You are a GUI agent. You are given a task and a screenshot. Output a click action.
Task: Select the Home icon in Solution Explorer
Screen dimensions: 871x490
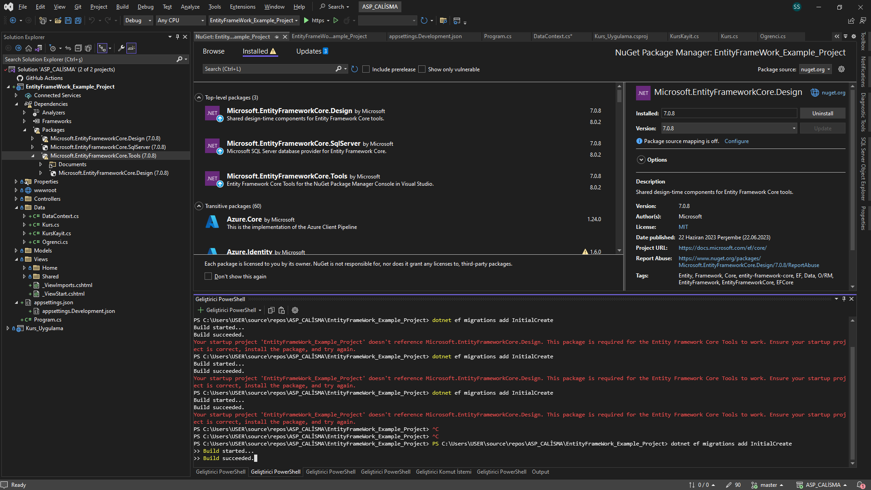pyautogui.click(x=28, y=48)
